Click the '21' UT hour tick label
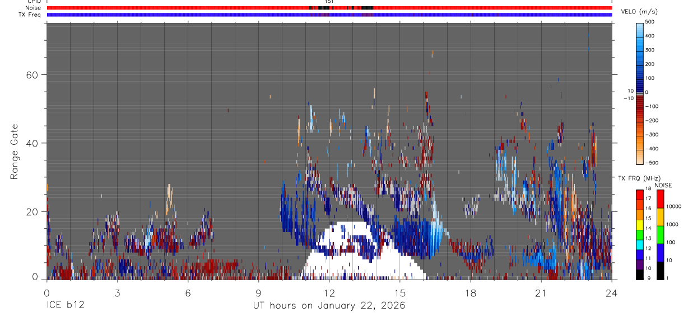Image resolution: width=688 pixels, height=317 pixels. pyautogui.click(x=541, y=293)
